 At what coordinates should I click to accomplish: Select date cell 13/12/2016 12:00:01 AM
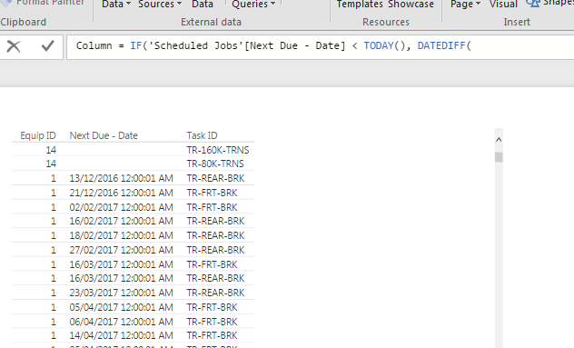tap(121, 178)
